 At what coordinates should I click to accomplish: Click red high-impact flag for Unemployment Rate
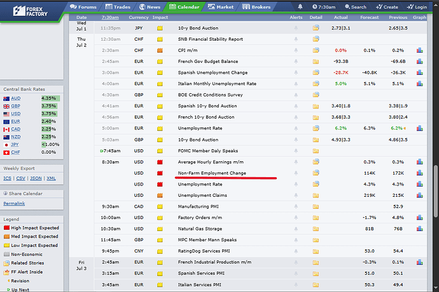[x=160, y=184]
